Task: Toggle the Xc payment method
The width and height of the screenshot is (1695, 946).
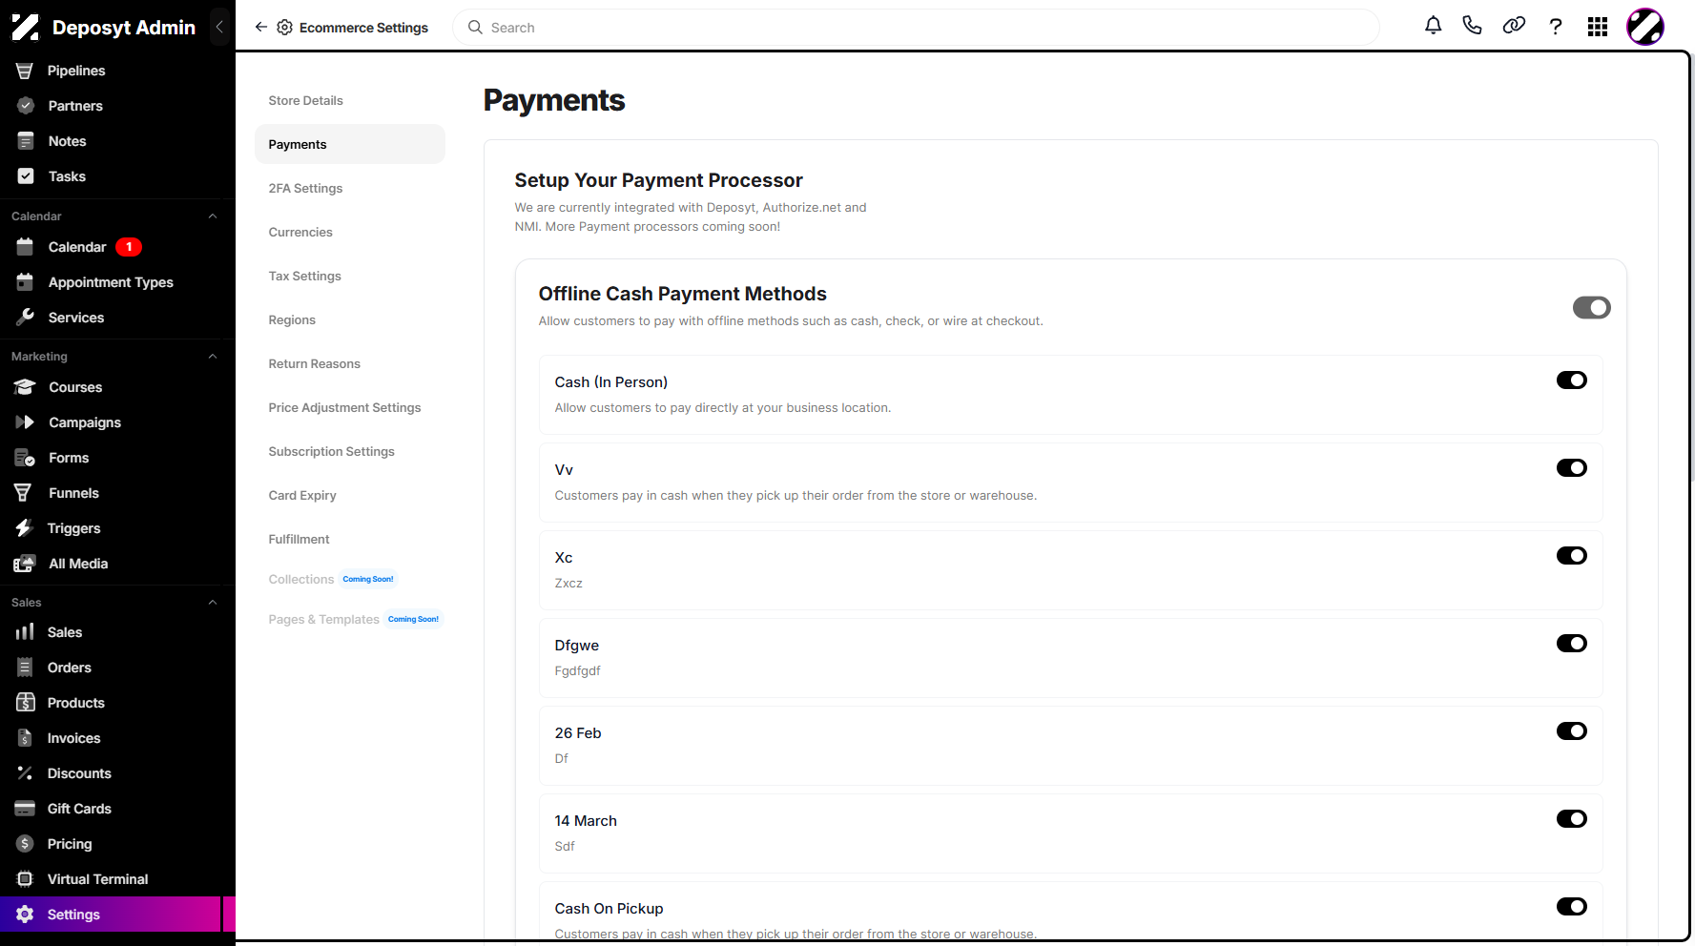Action: click(1571, 556)
